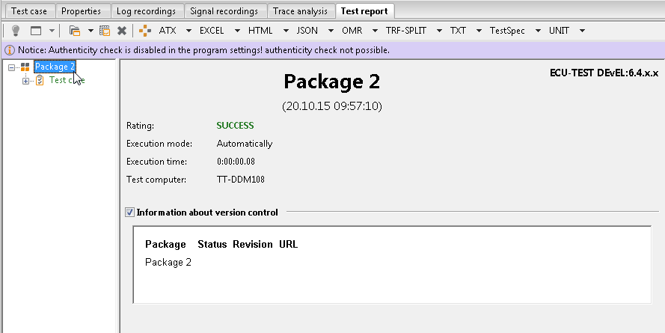
Task: Open the EXCEL dropdown arrow
Action: [x=237, y=31]
